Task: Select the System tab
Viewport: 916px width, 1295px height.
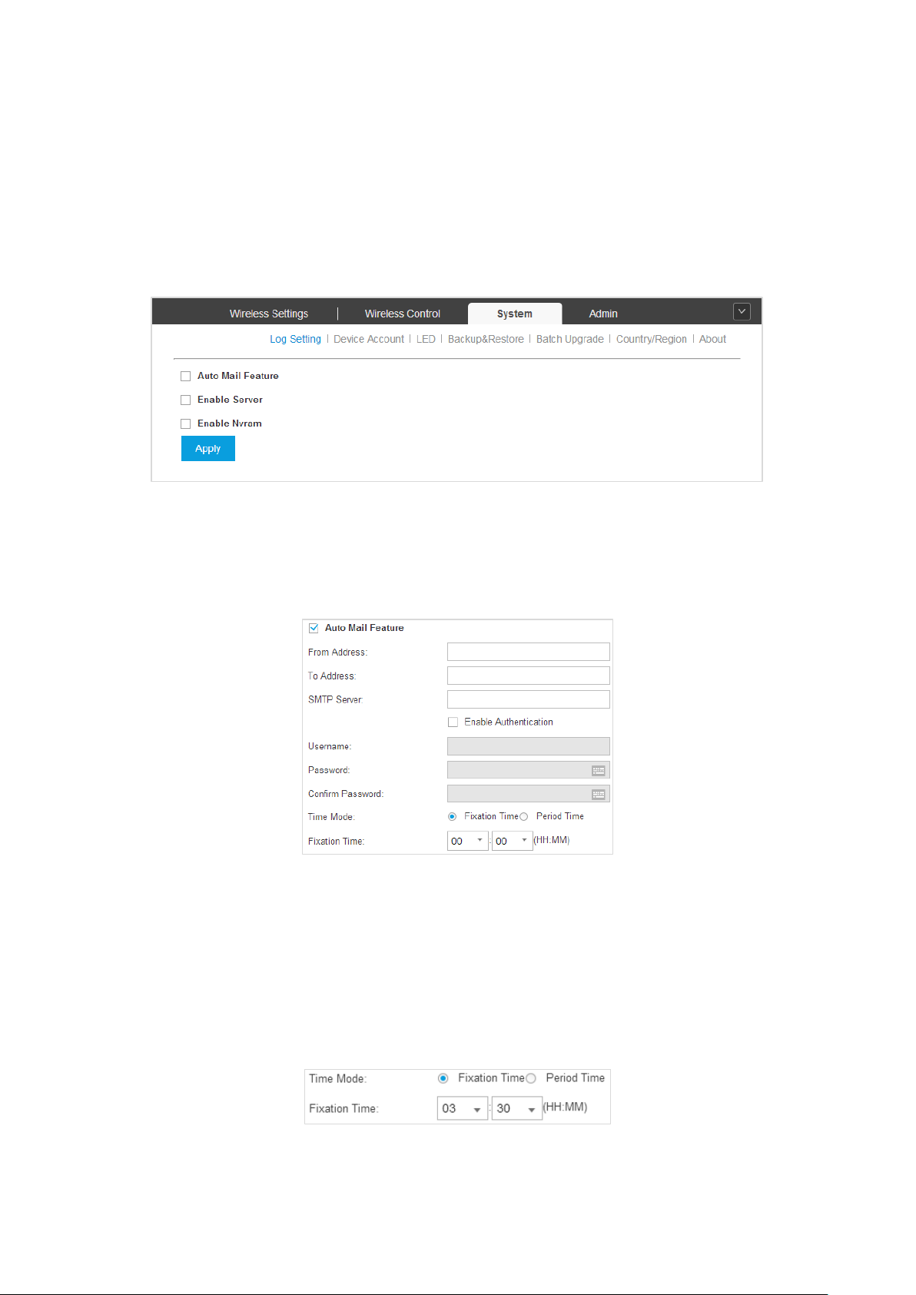Action: pyautogui.click(x=514, y=314)
